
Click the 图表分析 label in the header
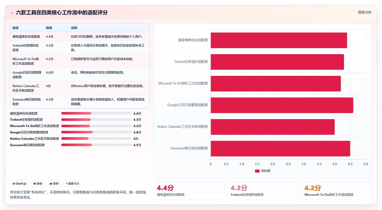tap(365, 12)
